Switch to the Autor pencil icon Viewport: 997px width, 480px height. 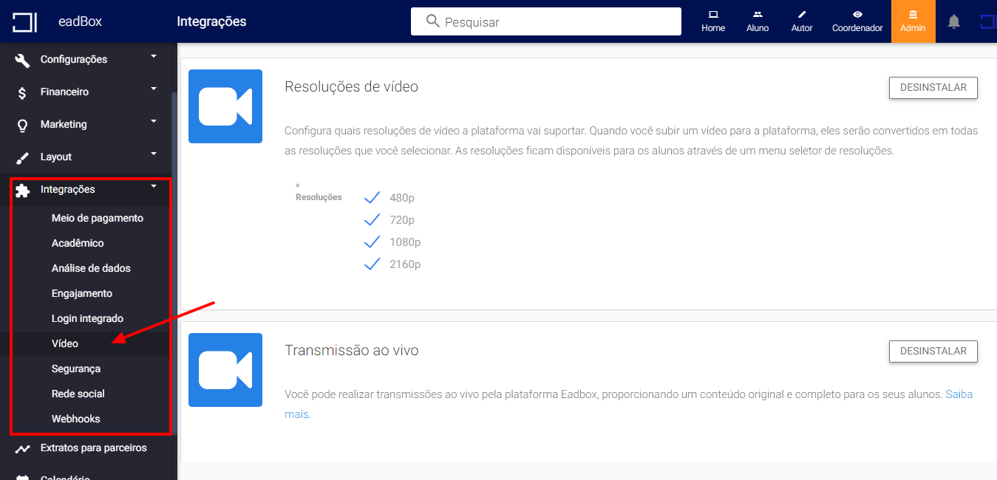coord(802,14)
